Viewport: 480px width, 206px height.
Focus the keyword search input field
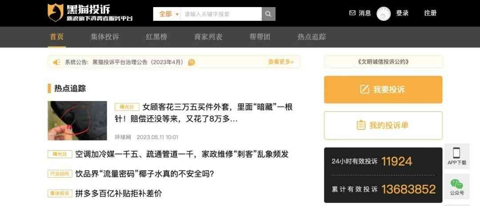click(x=221, y=14)
